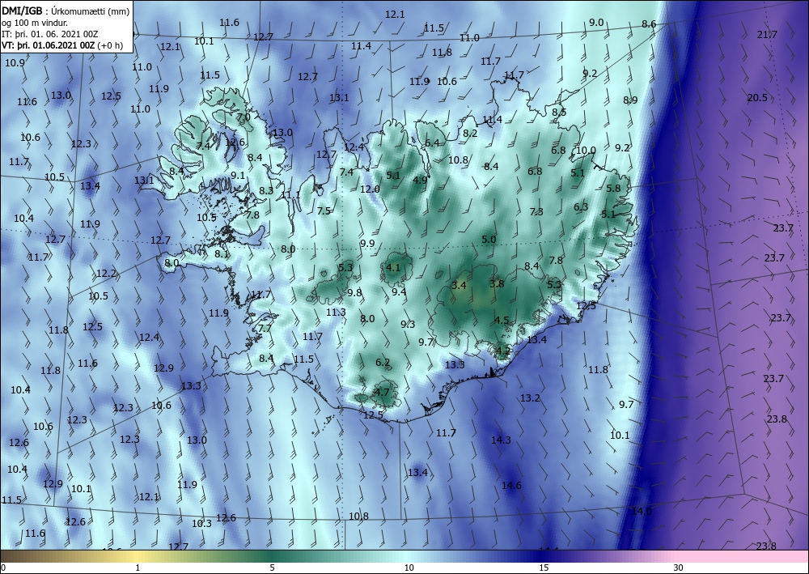Click the '7.3' value on the map

[536, 211]
